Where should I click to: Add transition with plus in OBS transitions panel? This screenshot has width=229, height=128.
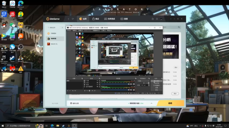[x=144, y=83]
